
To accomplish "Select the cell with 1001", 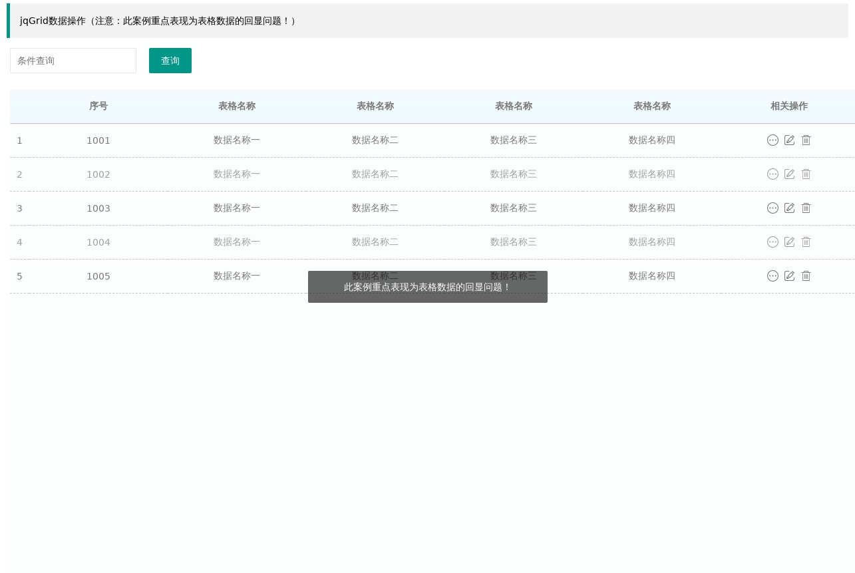I will (98, 140).
